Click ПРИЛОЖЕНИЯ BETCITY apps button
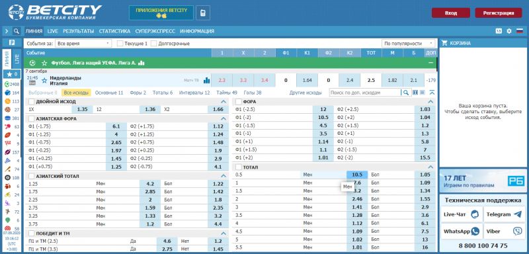The width and height of the screenshot is (529, 254). point(161,13)
